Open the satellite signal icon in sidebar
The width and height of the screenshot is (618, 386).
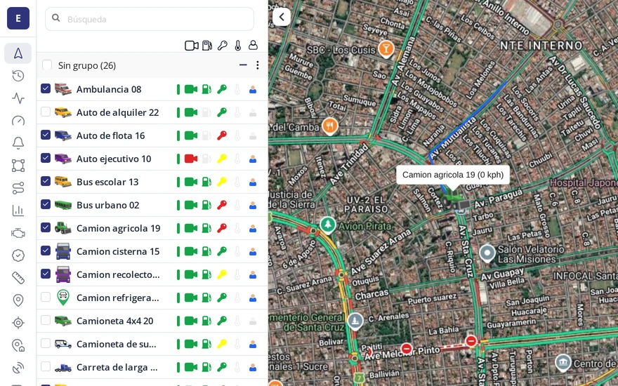tap(18, 368)
